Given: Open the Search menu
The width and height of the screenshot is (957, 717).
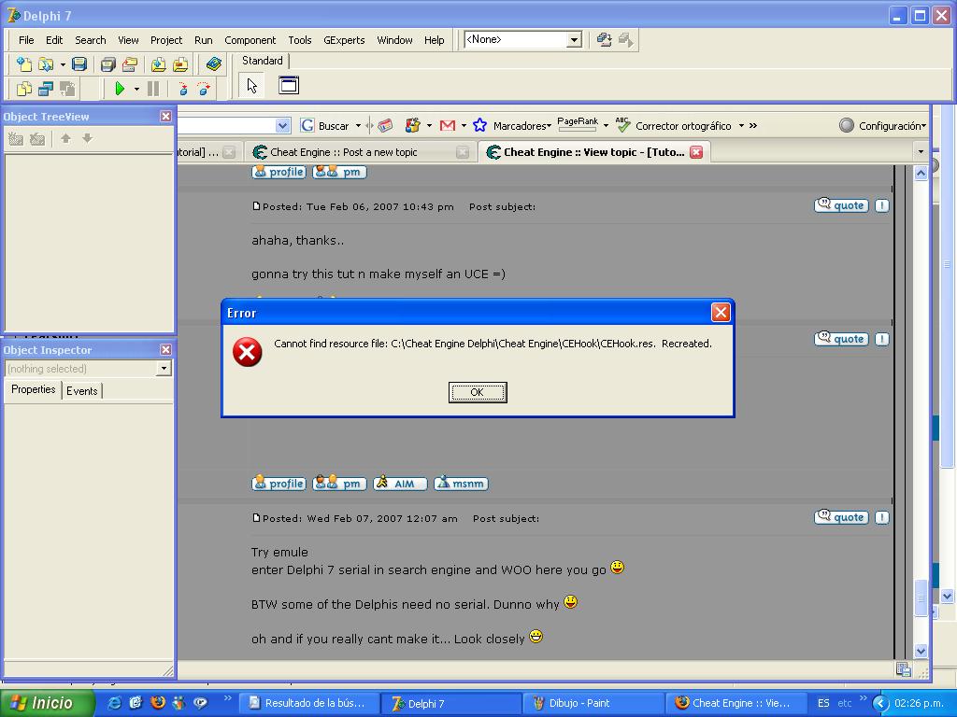Looking at the screenshot, I should [x=91, y=40].
